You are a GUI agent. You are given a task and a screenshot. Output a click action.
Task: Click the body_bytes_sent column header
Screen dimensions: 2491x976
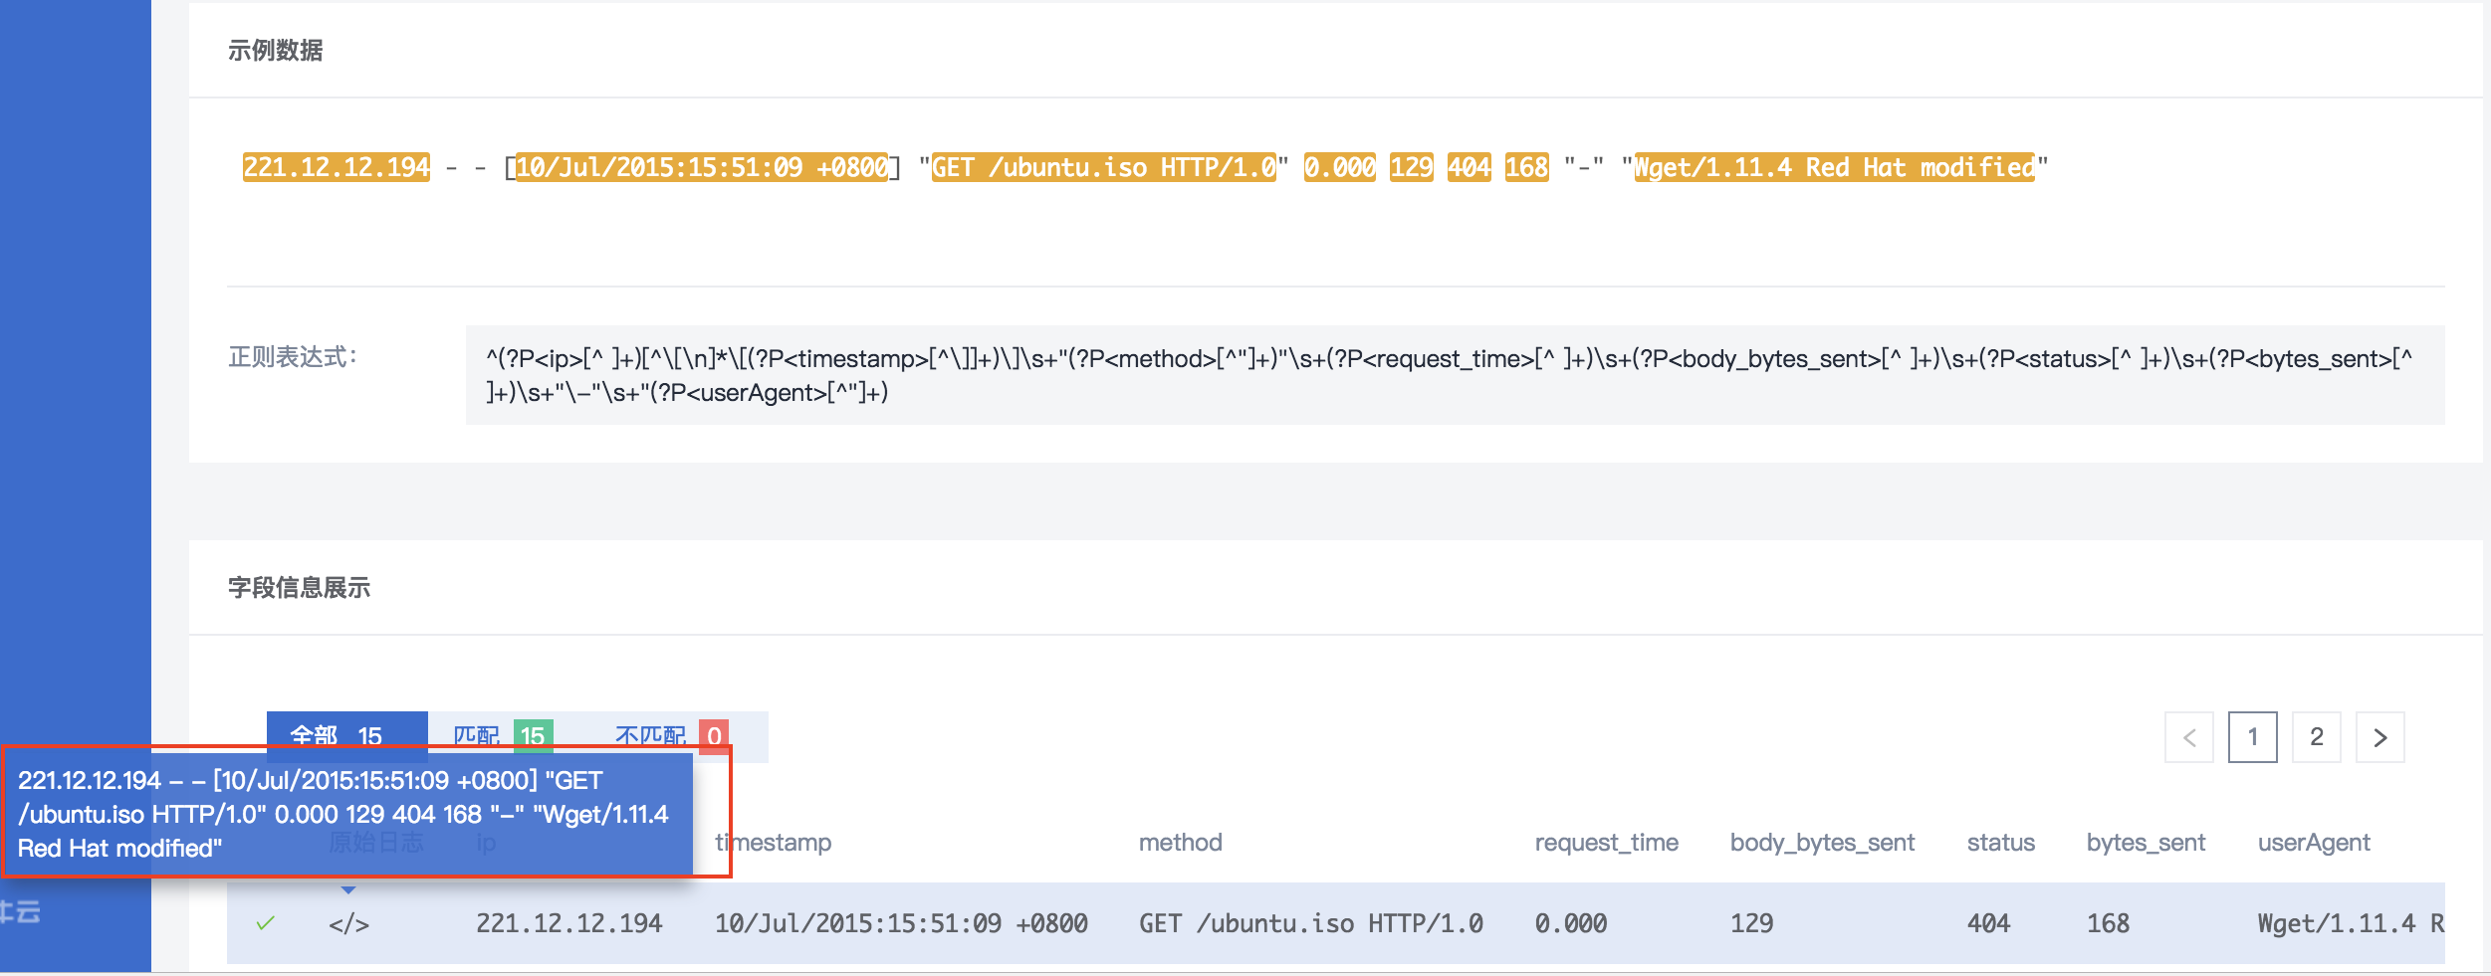(x=1822, y=843)
